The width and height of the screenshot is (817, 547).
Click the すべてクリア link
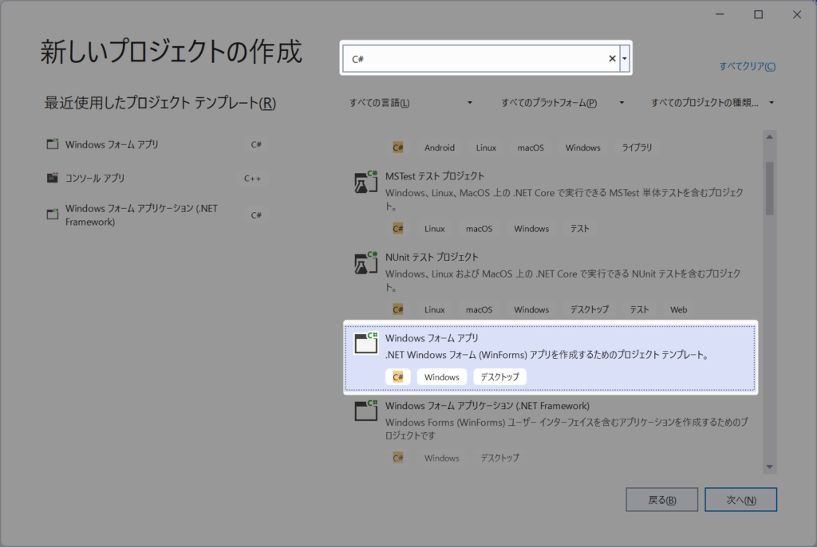(747, 66)
